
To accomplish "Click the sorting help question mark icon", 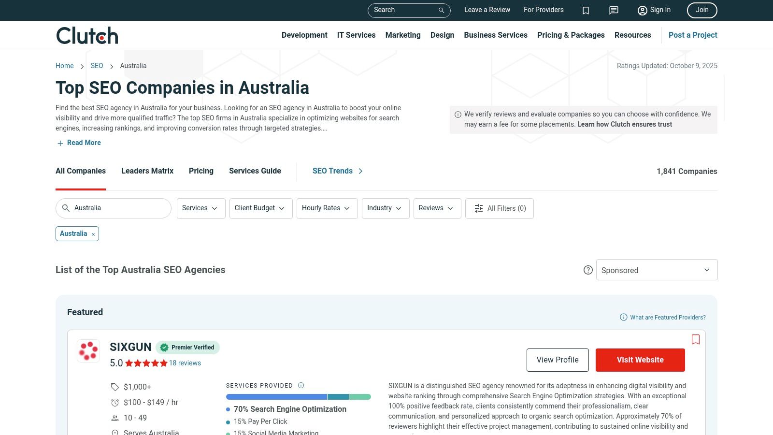I will tap(588, 270).
